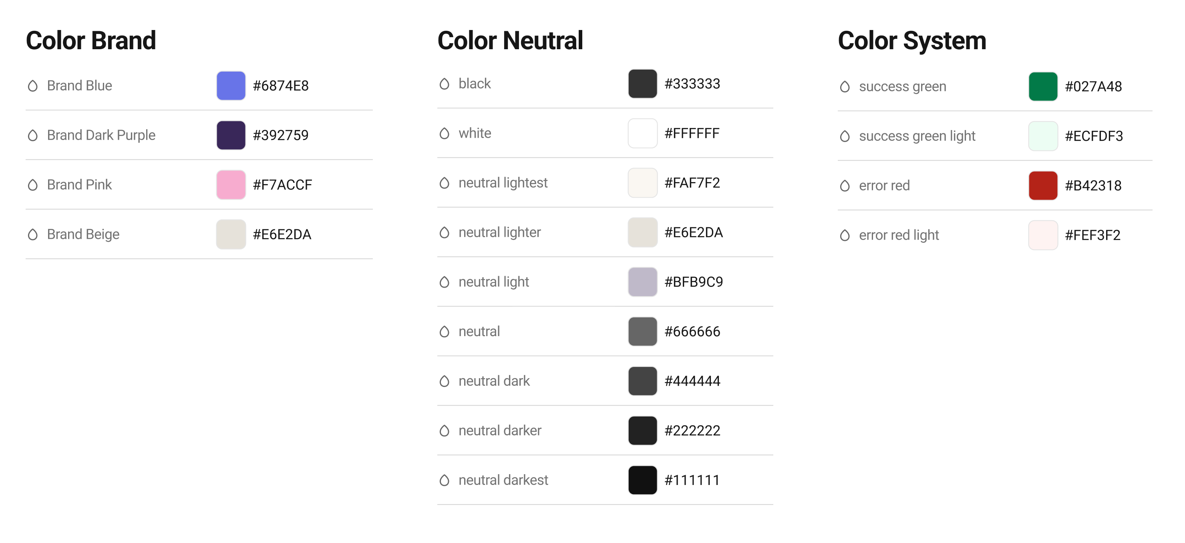Select the error red #B42318 swatch
Image resolution: width=1185 pixels, height=543 pixels.
[1043, 186]
